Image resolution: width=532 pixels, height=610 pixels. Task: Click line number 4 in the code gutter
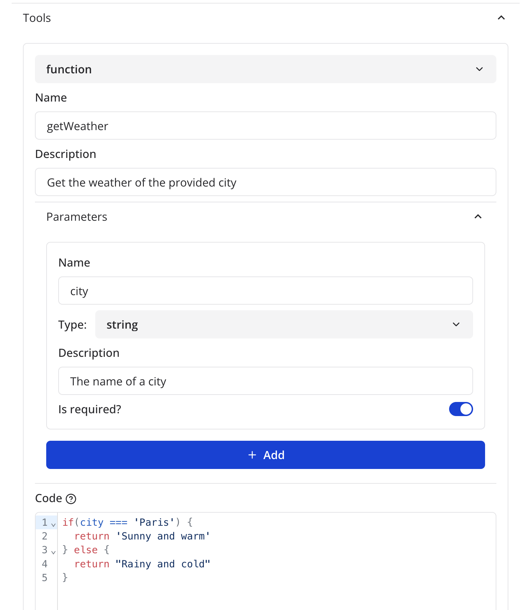click(x=45, y=564)
